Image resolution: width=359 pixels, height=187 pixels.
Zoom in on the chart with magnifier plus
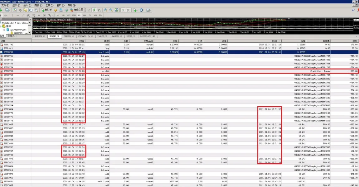(105, 10)
